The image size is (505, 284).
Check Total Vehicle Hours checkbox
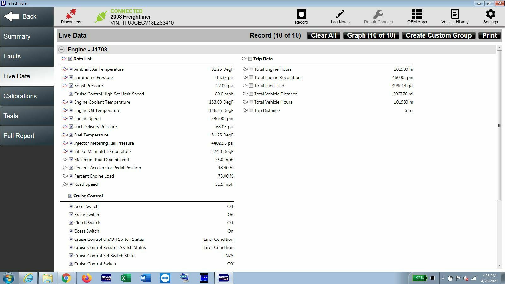point(251,102)
